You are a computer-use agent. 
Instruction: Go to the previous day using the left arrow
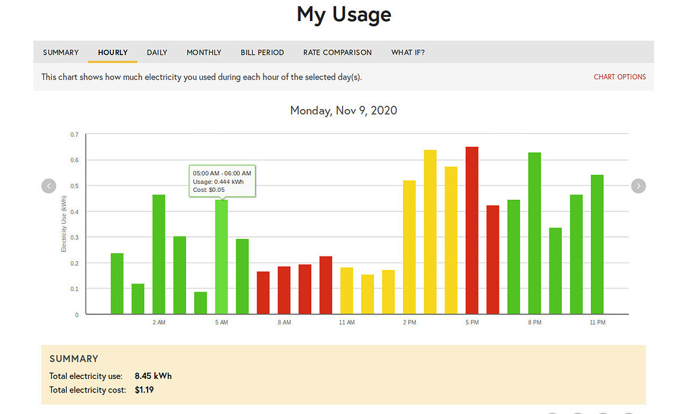[48, 185]
